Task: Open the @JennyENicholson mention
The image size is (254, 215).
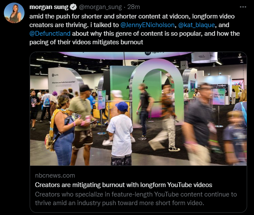Action: [x=147, y=25]
